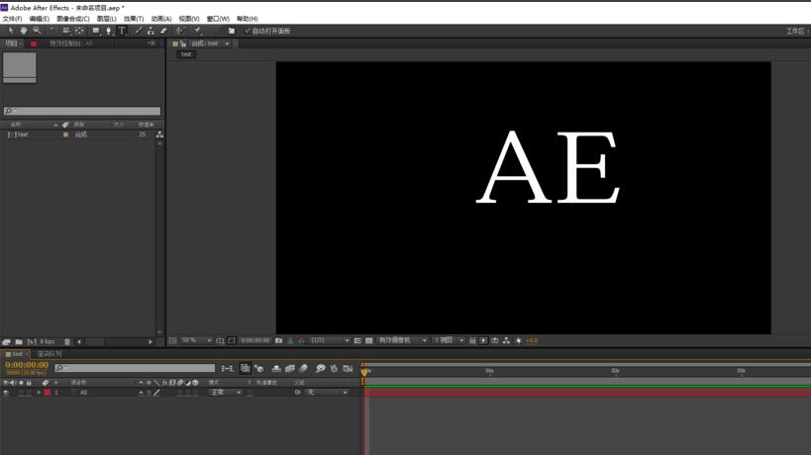Open the View (视图) menu
The height and width of the screenshot is (455, 811).
[x=189, y=19]
